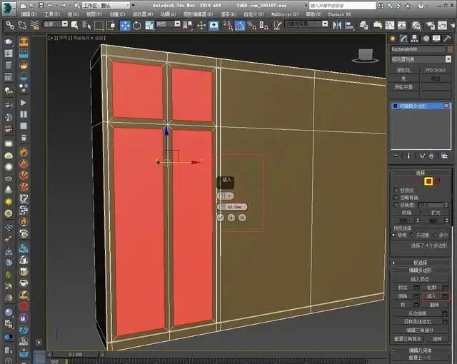Toggle the Percent Snap icon
The height and width of the screenshot is (364, 457).
[x=251, y=26]
